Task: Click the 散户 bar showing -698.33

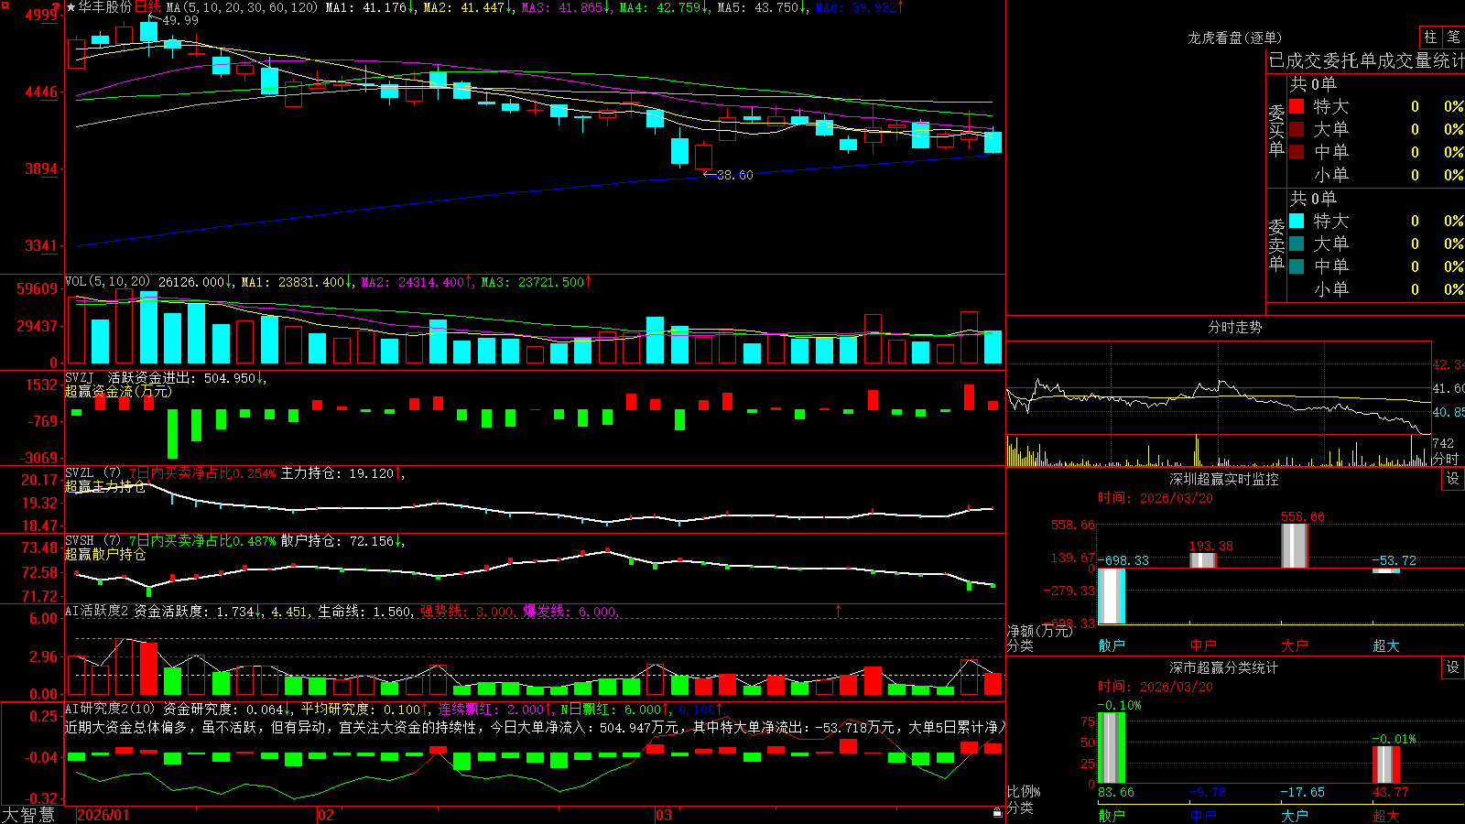Action: click(1112, 596)
